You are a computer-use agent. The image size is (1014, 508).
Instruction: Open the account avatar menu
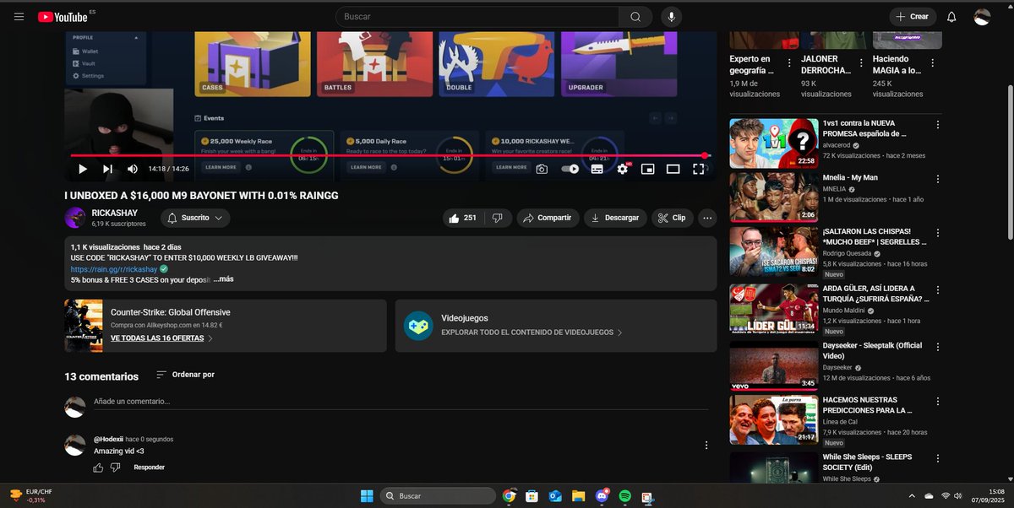982,17
